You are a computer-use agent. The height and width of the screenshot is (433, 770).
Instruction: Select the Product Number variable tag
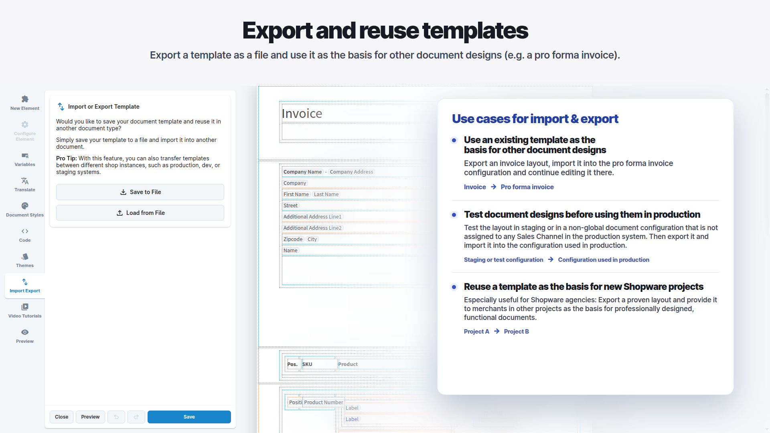coord(323,402)
